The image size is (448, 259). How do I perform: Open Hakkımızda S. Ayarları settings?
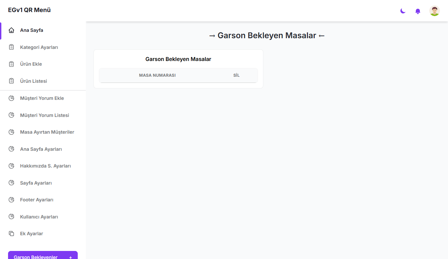[45, 166]
